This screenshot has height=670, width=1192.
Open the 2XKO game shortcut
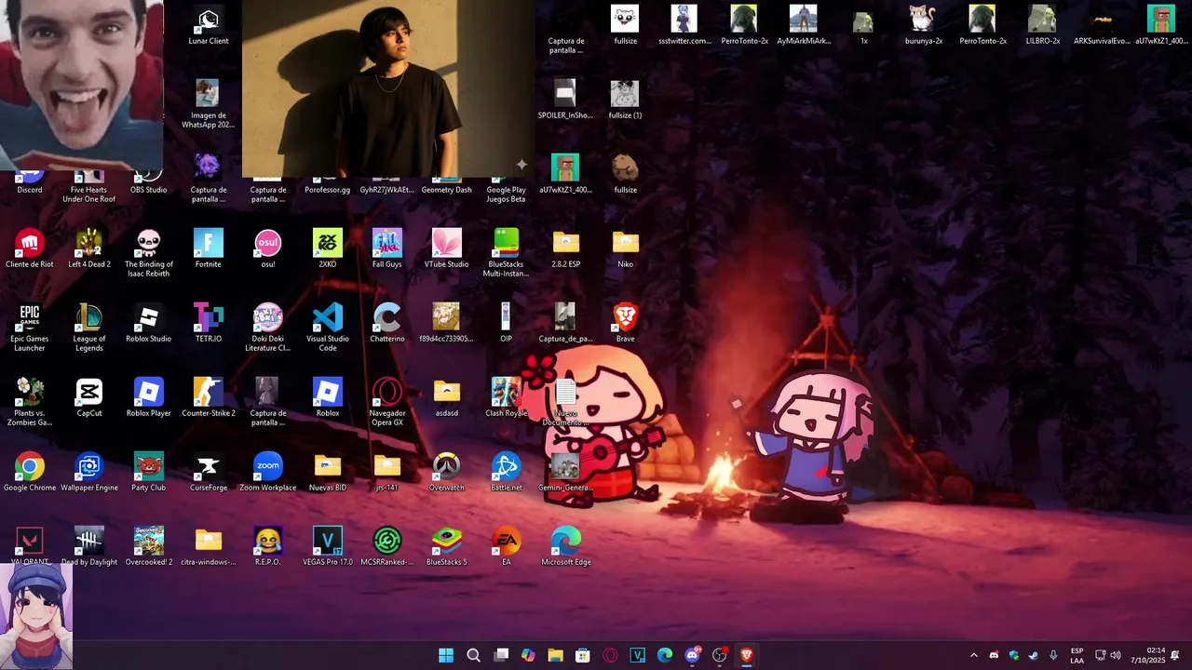[328, 249]
